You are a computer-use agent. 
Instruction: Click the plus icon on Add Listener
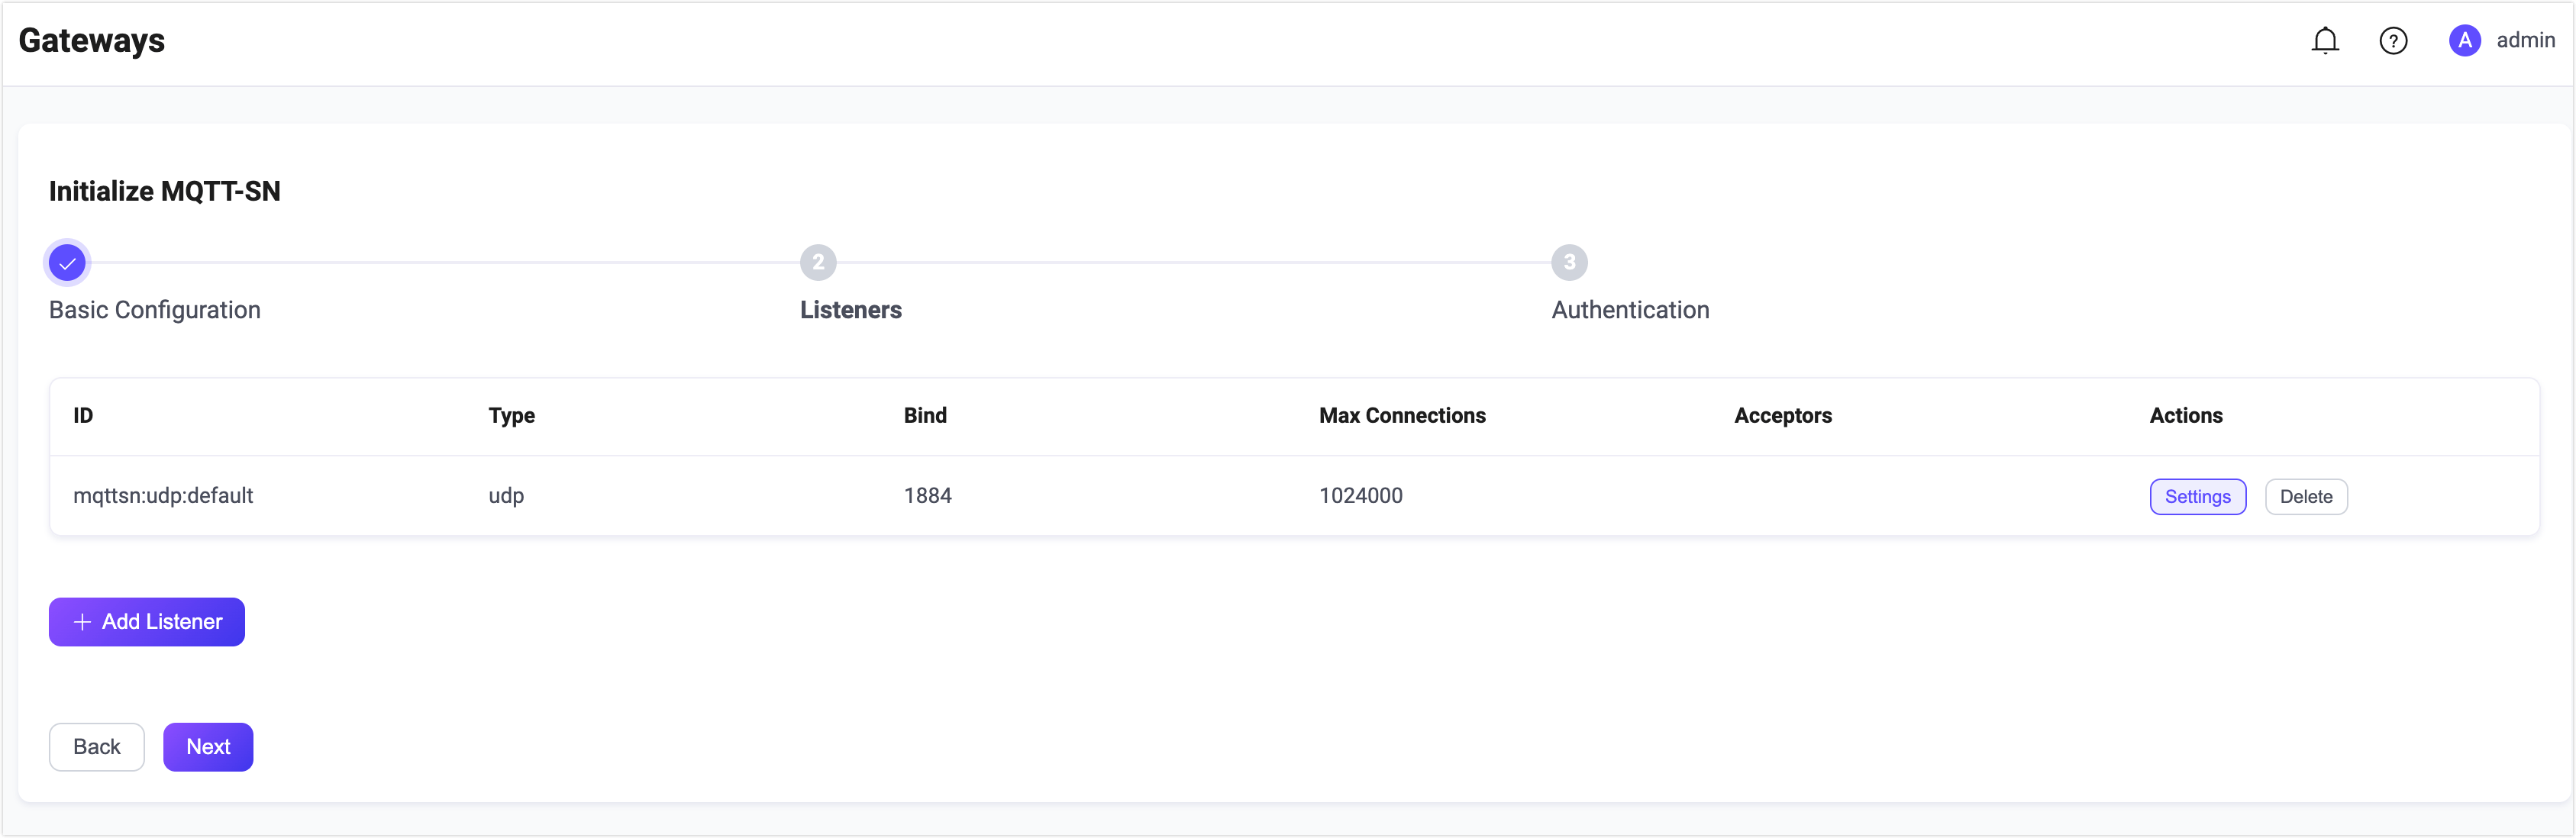[x=83, y=622]
